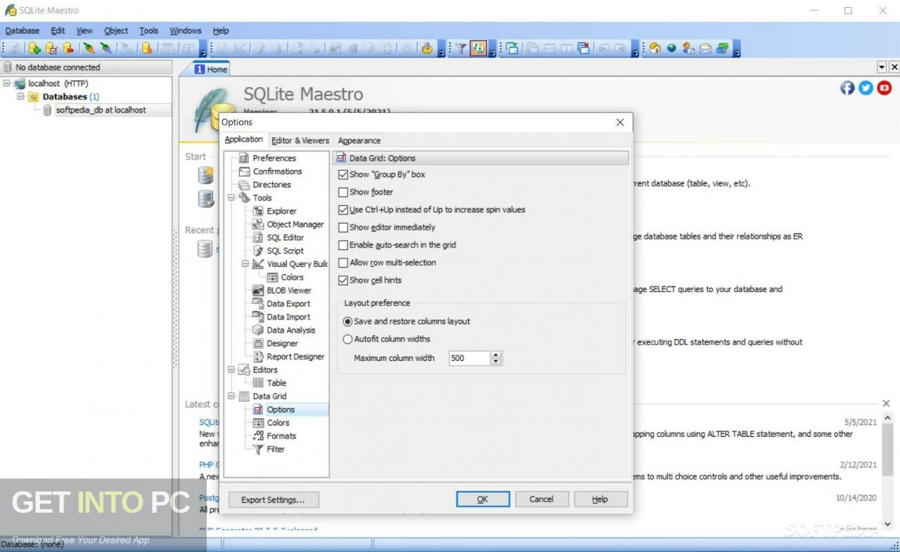Enable Show editor immediately
Viewport: 900px width, 552px height.
tap(343, 227)
